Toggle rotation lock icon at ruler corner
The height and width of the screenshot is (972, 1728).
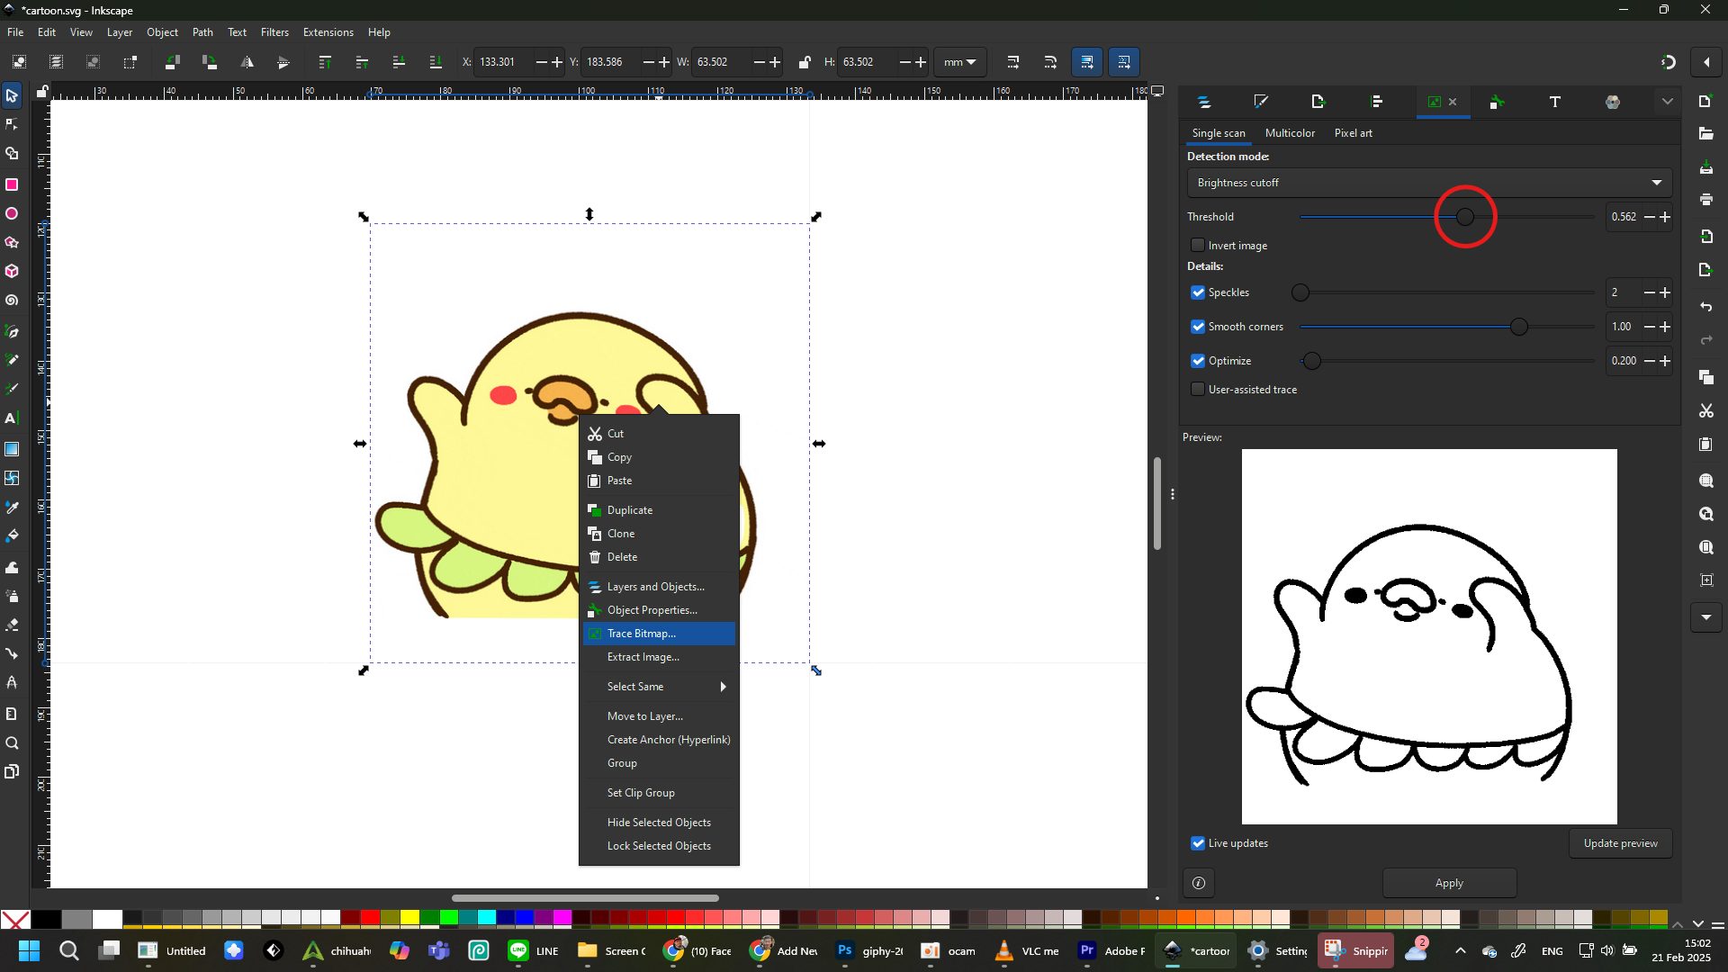(42, 91)
